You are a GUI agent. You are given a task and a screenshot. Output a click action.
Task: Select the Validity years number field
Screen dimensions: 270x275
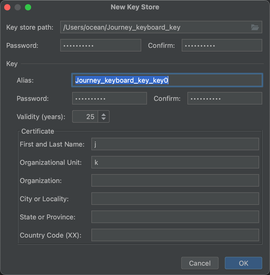tap(85, 117)
